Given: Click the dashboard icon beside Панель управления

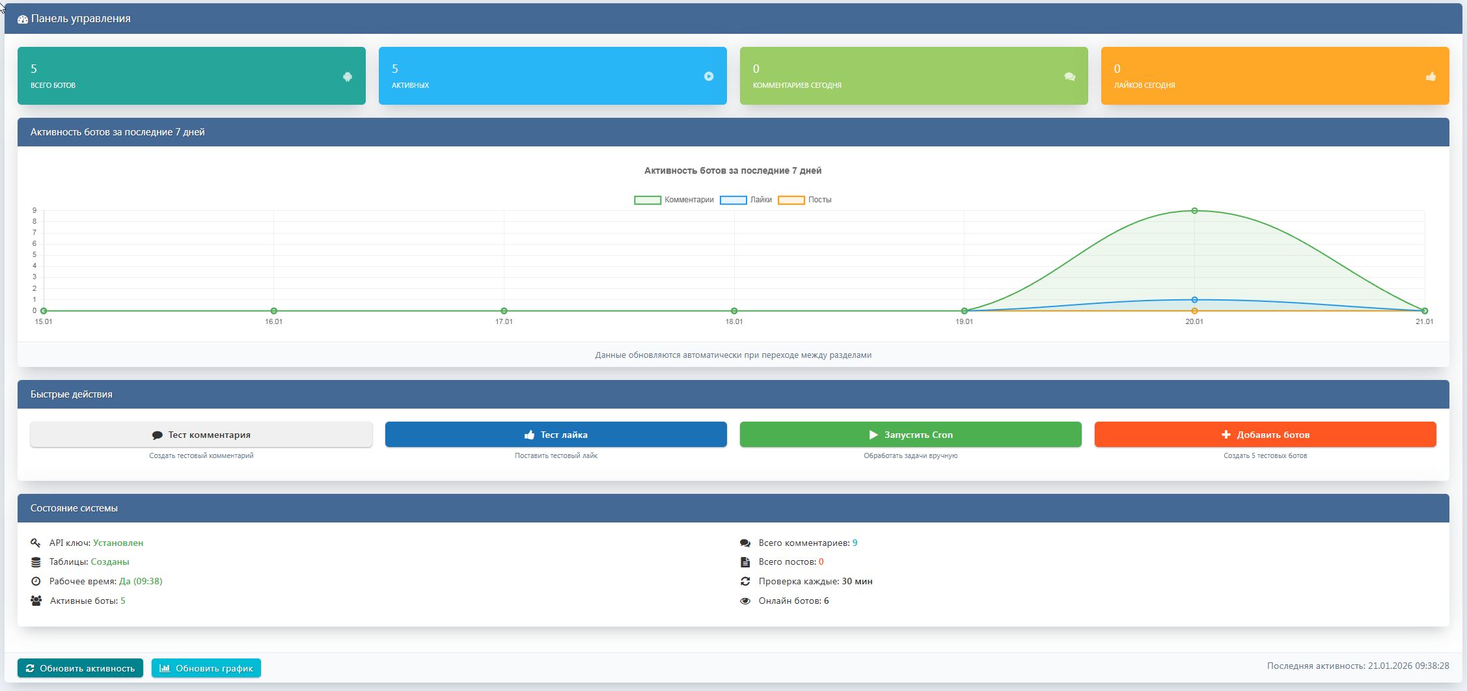Looking at the screenshot, I should point(23,20).
